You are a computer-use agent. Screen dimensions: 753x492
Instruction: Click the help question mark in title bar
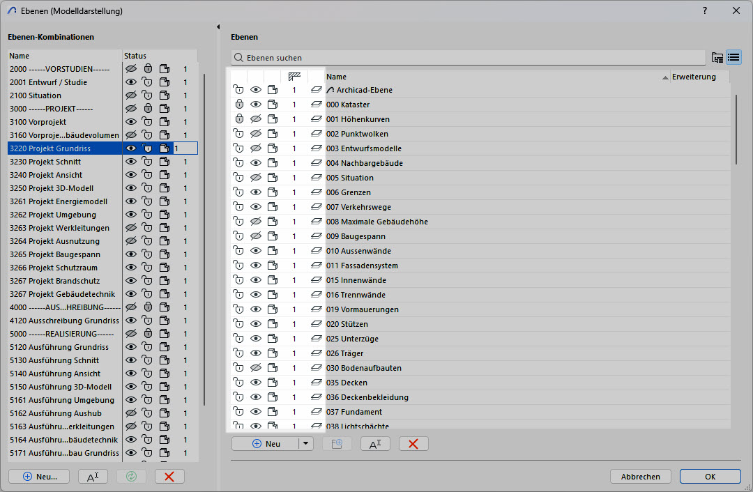pyautogui.click(x=704, y=10)
